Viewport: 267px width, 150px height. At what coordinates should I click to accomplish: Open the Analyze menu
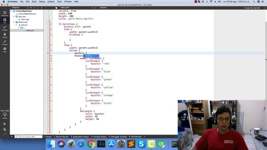click(51, 2)
